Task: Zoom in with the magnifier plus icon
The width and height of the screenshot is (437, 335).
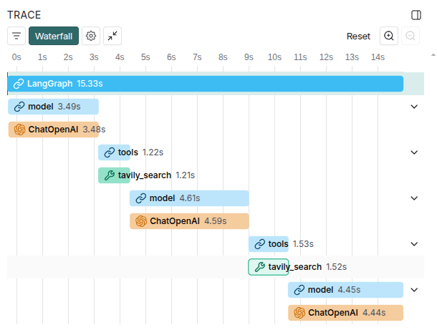Action: tap(389, 36)
